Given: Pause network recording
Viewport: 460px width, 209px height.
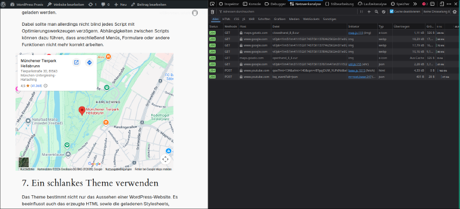Looking at the screenshot, I should 362,11.
